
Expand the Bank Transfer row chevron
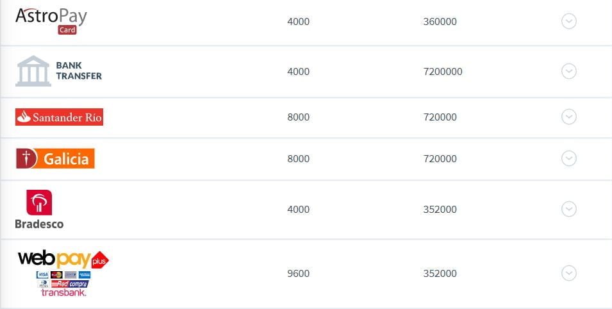(x=568, y=71)
